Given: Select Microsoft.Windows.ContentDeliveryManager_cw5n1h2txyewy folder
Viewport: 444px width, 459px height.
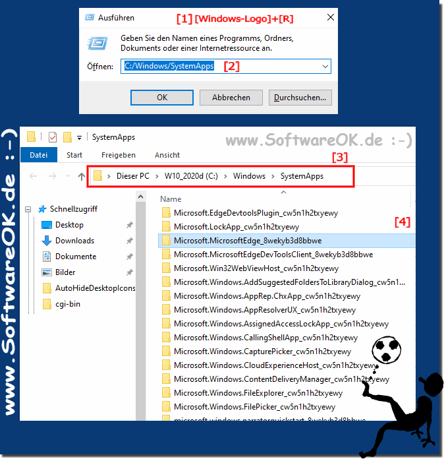Looking at the screenshot, I should click(x=282, y=379).
